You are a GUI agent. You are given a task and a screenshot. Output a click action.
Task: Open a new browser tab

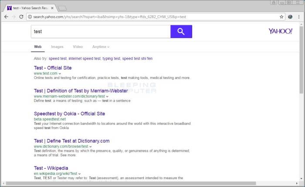click(x=62, y=8)
